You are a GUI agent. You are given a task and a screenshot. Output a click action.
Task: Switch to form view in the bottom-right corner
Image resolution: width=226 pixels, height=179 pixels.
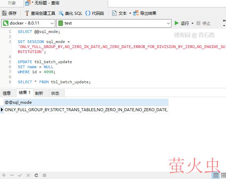(x=224, y=175)
